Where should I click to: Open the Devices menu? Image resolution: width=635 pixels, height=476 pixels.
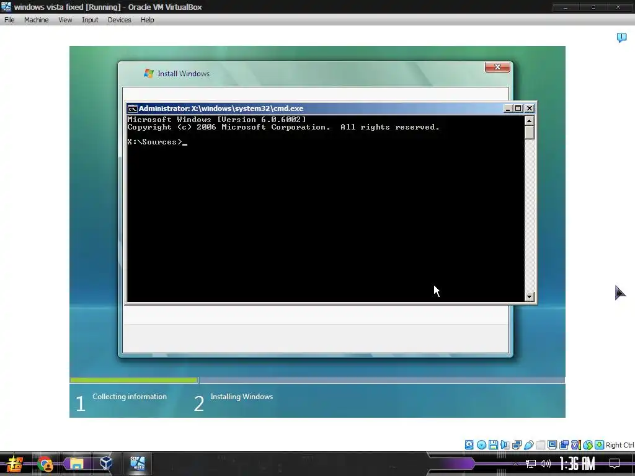click(x=119, y=20)
